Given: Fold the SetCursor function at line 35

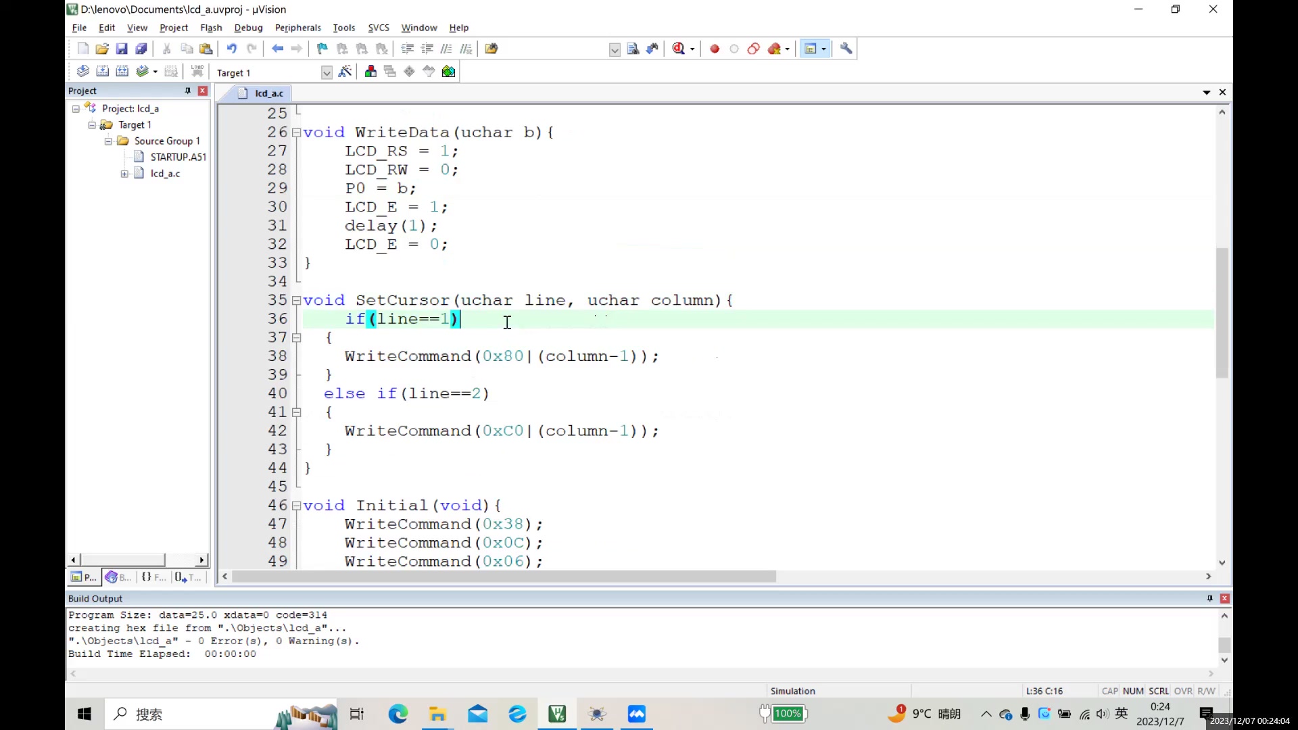Looking at the screenshot, I should click(296, 301).
